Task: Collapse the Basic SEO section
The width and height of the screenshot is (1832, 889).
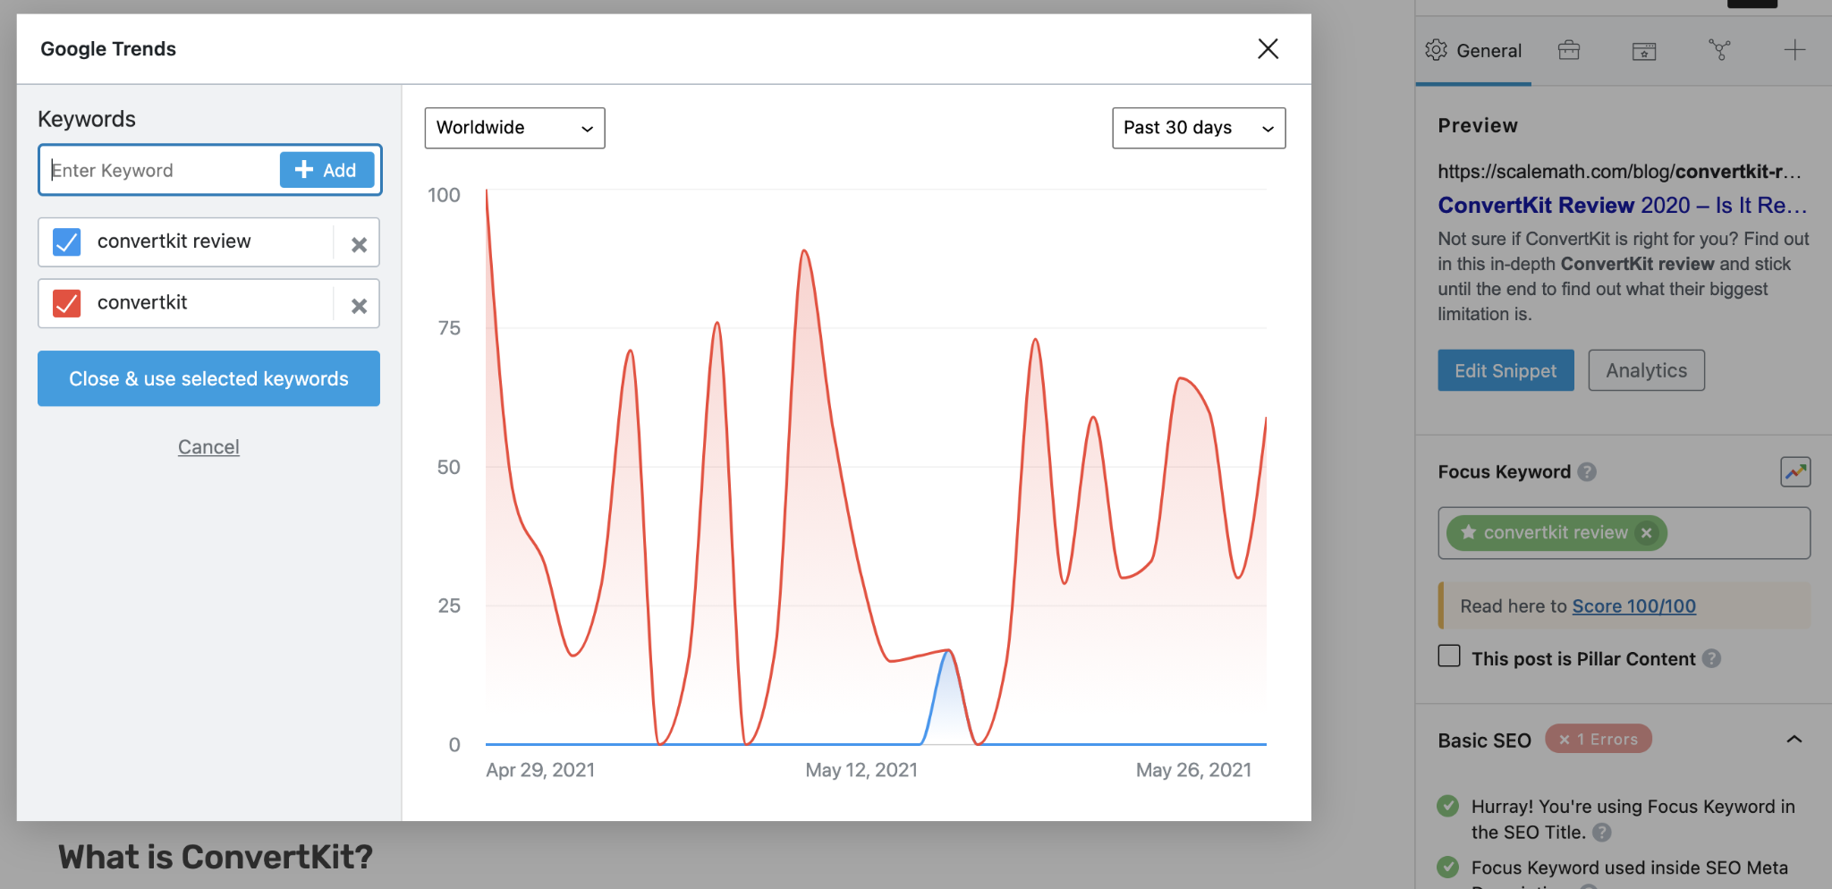Action: (x=1794, y=739)
